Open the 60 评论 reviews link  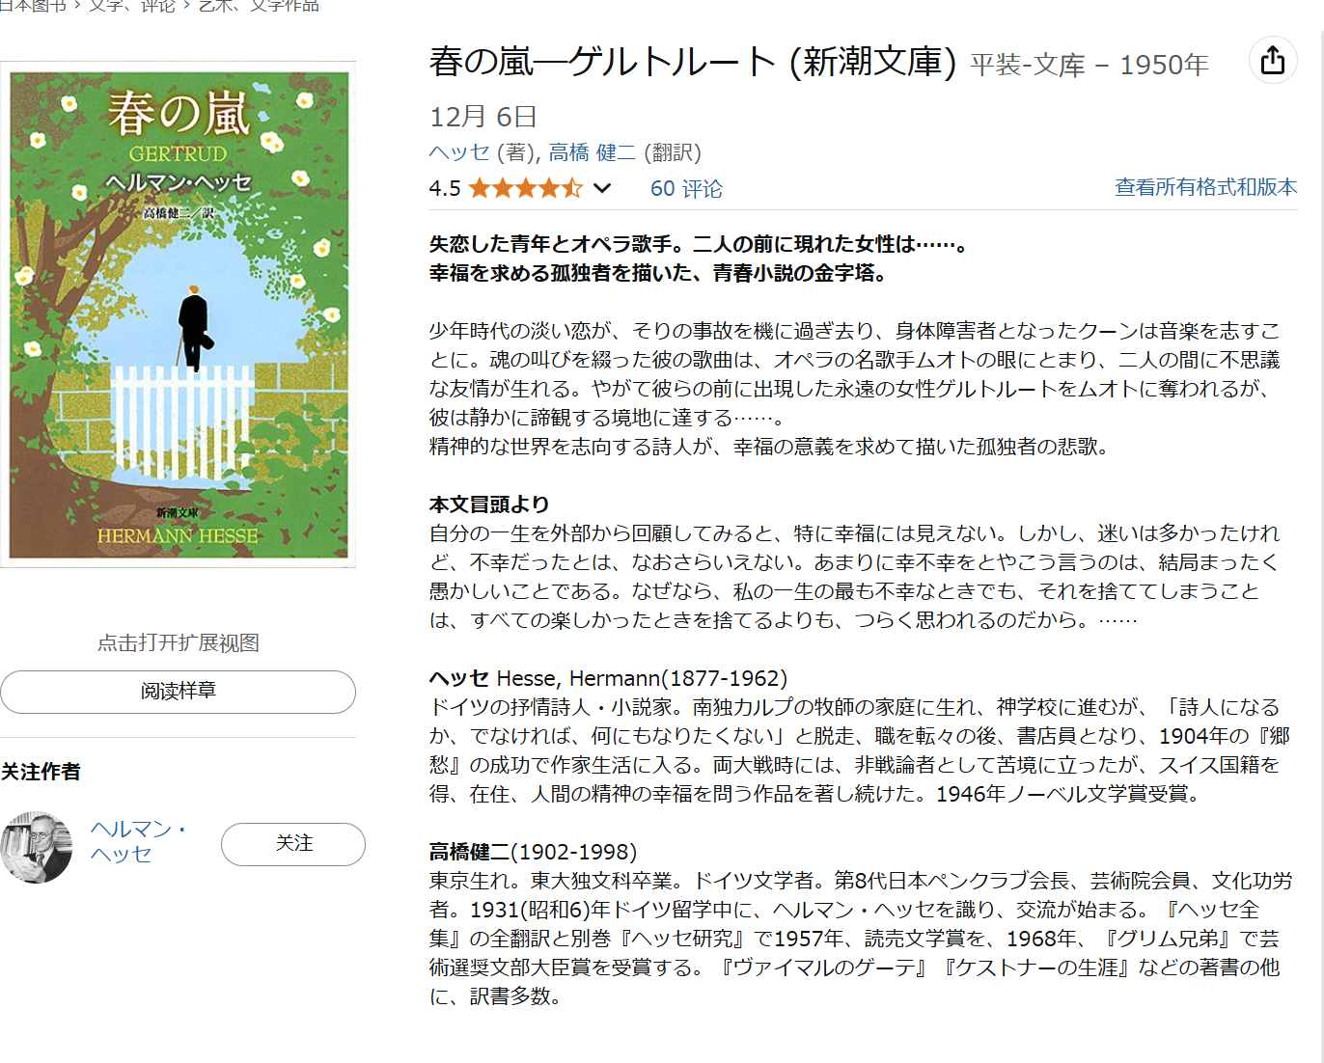pyautogui.click(x=686, y=188)
